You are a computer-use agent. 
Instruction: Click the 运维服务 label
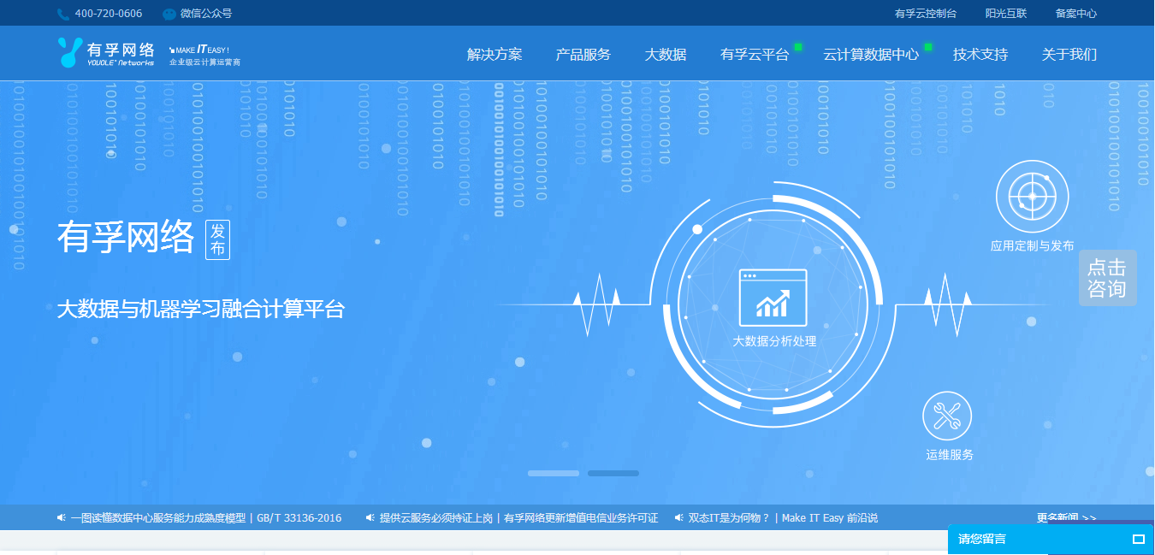point(950,455)
